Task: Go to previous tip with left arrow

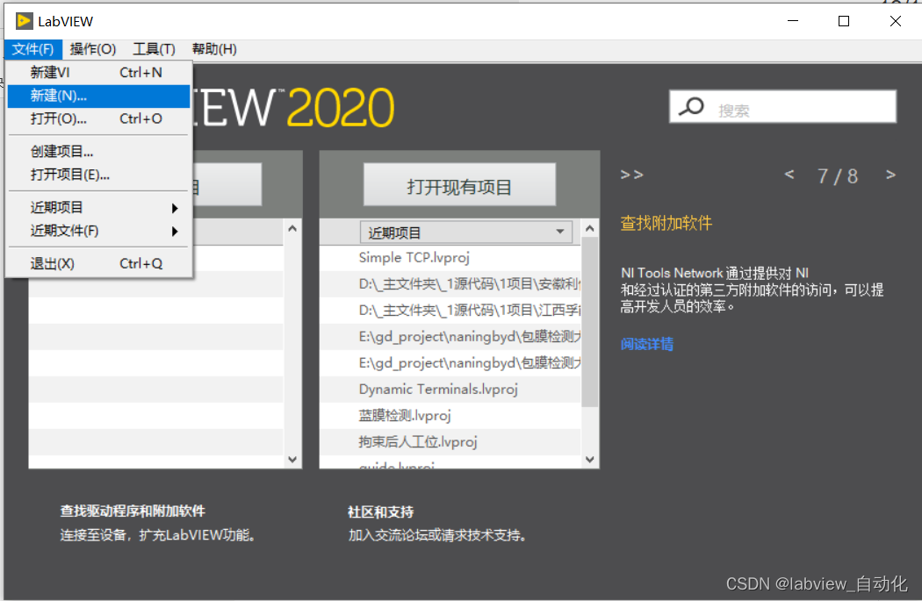Action: pyautogui.click(x=789, y=175)
